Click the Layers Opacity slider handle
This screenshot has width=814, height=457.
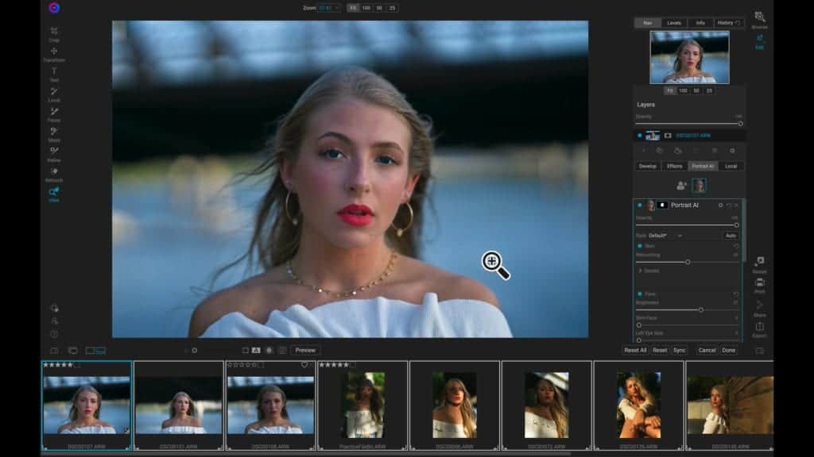(x=740, y=124)
